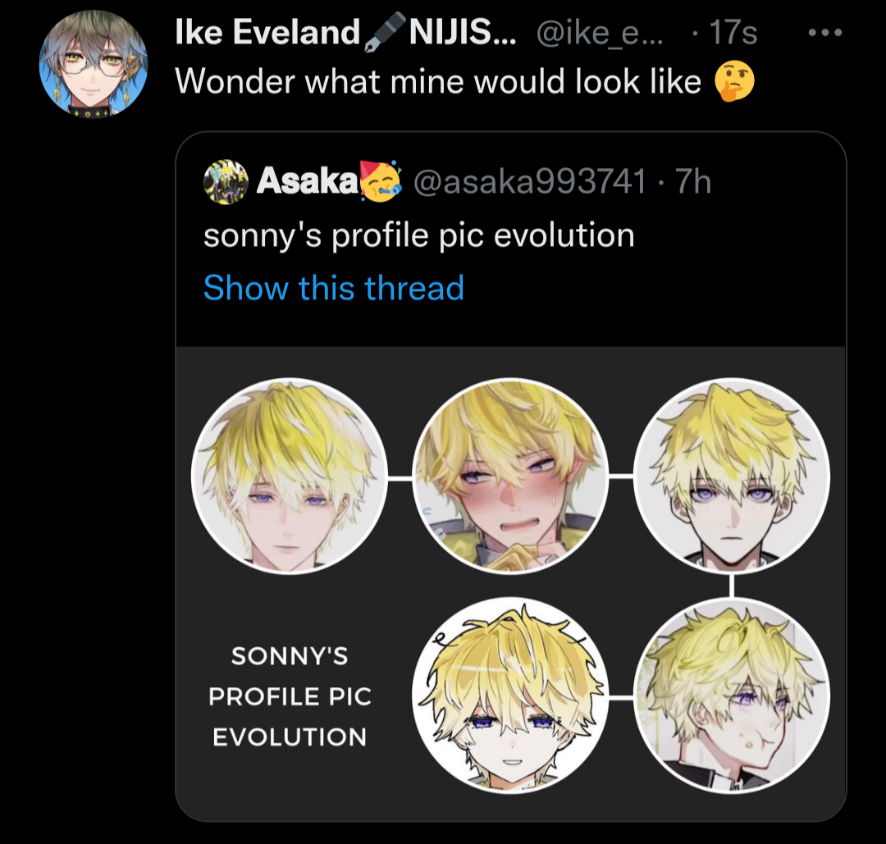This screenshot has width=886, height=844.
Task: Open the tweet's three-dot More menu
Action: click(x=824, y=34)
